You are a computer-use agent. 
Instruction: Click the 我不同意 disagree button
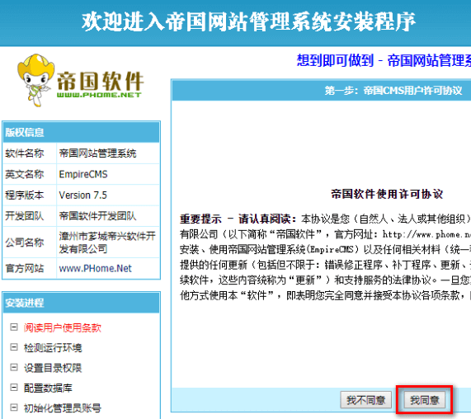point(366,400)
